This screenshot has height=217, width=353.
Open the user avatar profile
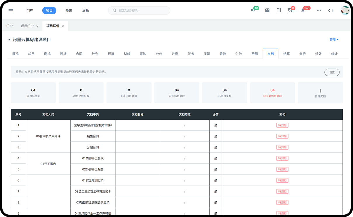click(x=345, y=10)
